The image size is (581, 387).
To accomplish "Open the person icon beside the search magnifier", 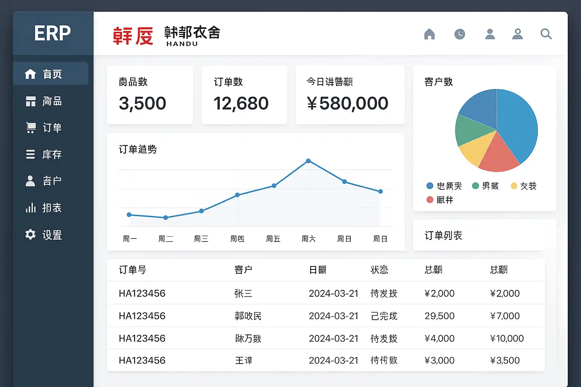I will [x=517, y=34].
